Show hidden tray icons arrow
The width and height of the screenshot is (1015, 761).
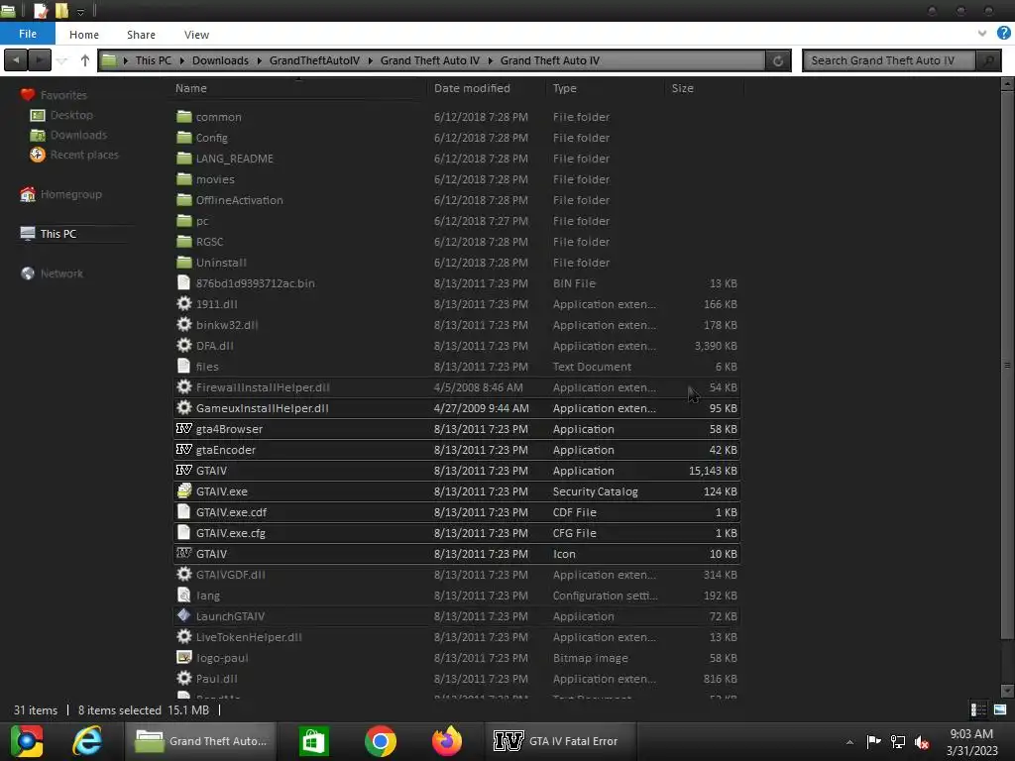pos(849,742)
